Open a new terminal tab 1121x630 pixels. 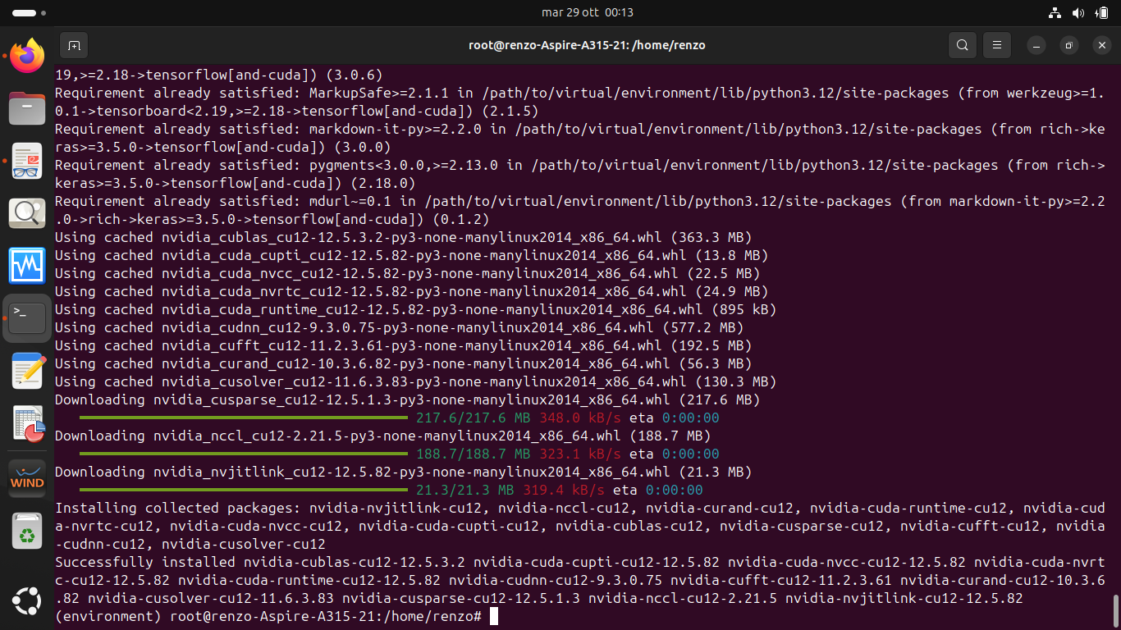pyautogui.click(x=74, y=45)
